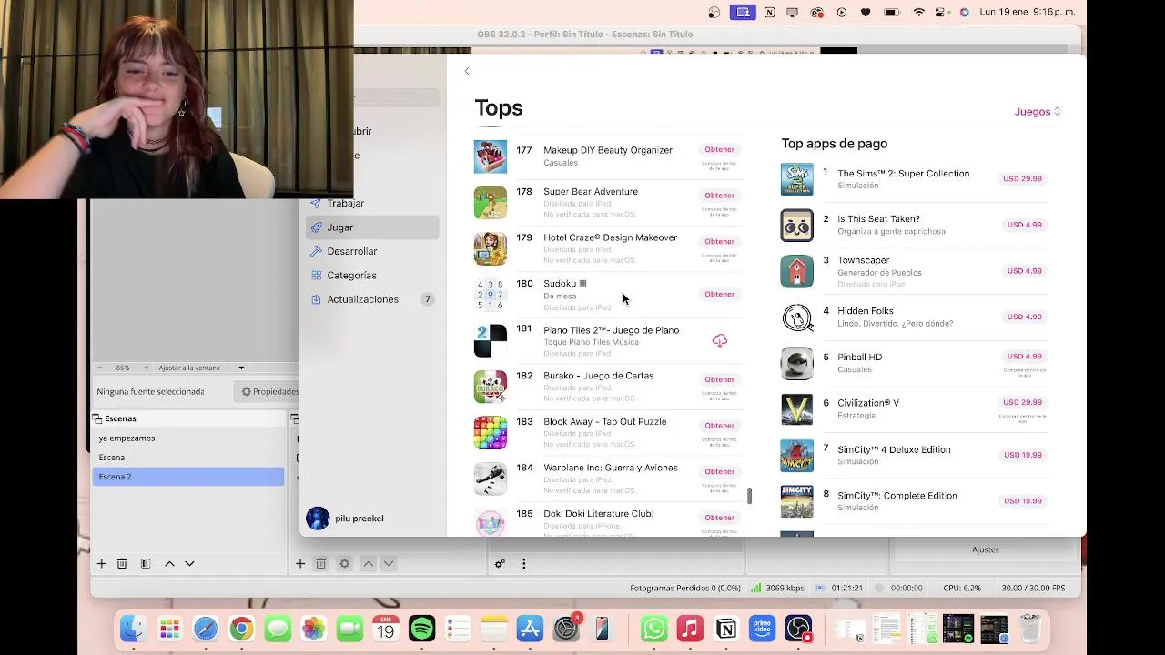Buy SimCity 4 Deluxe for USD 19.99
The image size is (1165, 655).
(x=1022, y=455)
